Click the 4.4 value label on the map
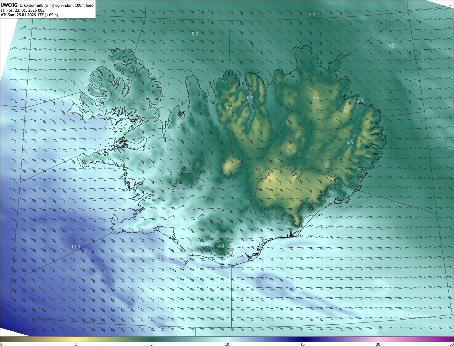Viewport: 454px width, 347px height. point(221,246)
